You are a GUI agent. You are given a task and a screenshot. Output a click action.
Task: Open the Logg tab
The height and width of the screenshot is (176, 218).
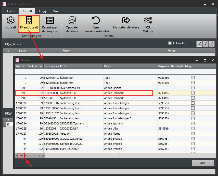42,11
